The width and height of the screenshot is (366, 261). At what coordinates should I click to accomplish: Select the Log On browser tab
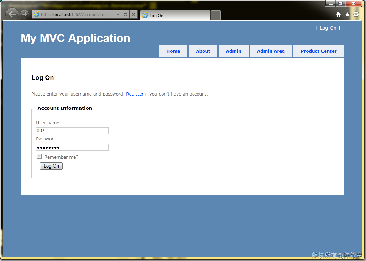tap(174, 16)
